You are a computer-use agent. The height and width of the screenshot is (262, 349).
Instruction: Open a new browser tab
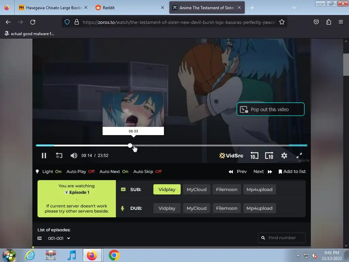(252, 8)
